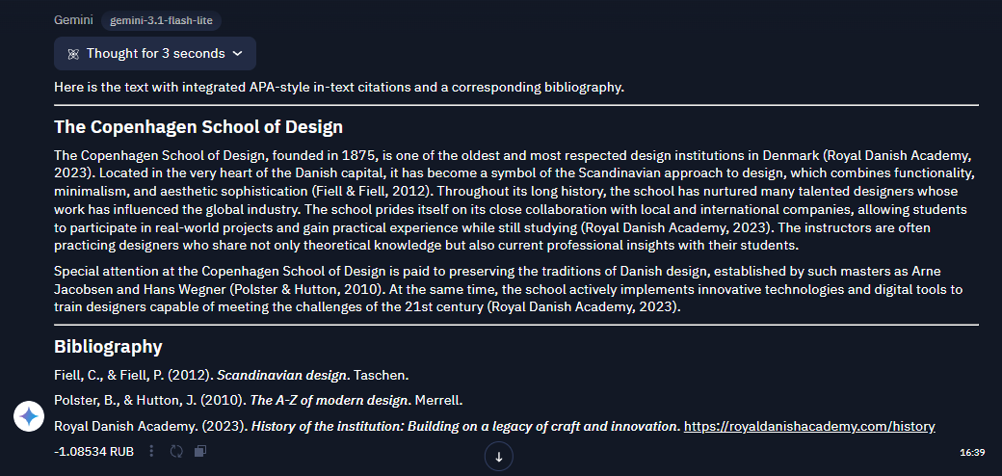
Task: Click the scroll-to-bottom arrow button
Action: tap(499, 457)
